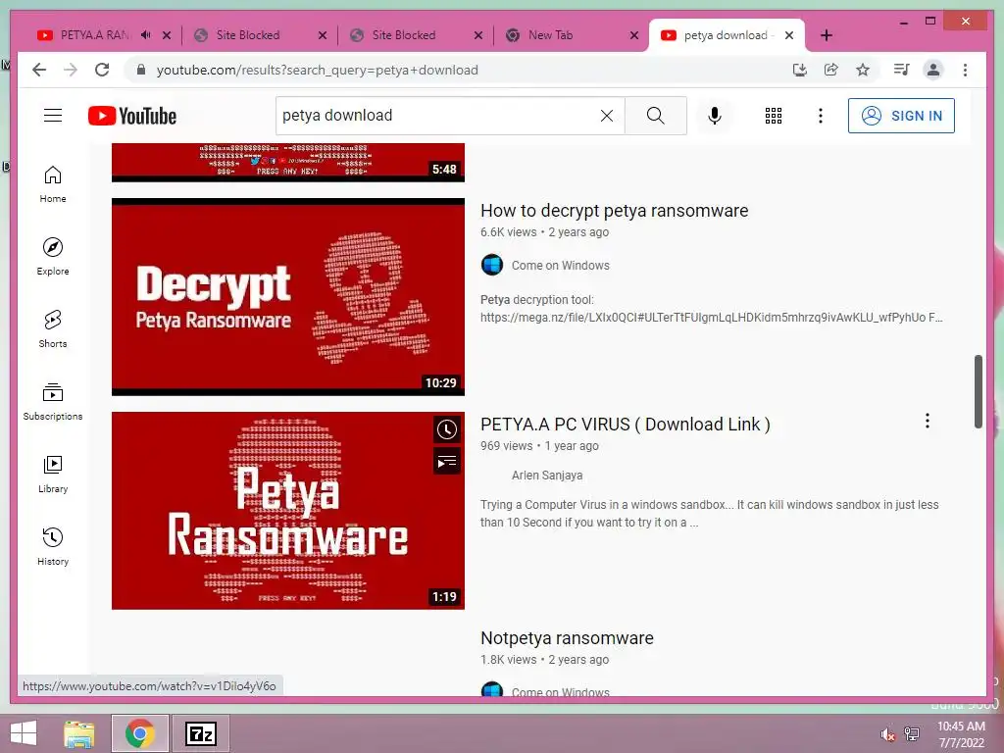Screen dimensions: 1004x753
Task: Open 'Notpetya ransomware' video title
Action: pos(567,638)
